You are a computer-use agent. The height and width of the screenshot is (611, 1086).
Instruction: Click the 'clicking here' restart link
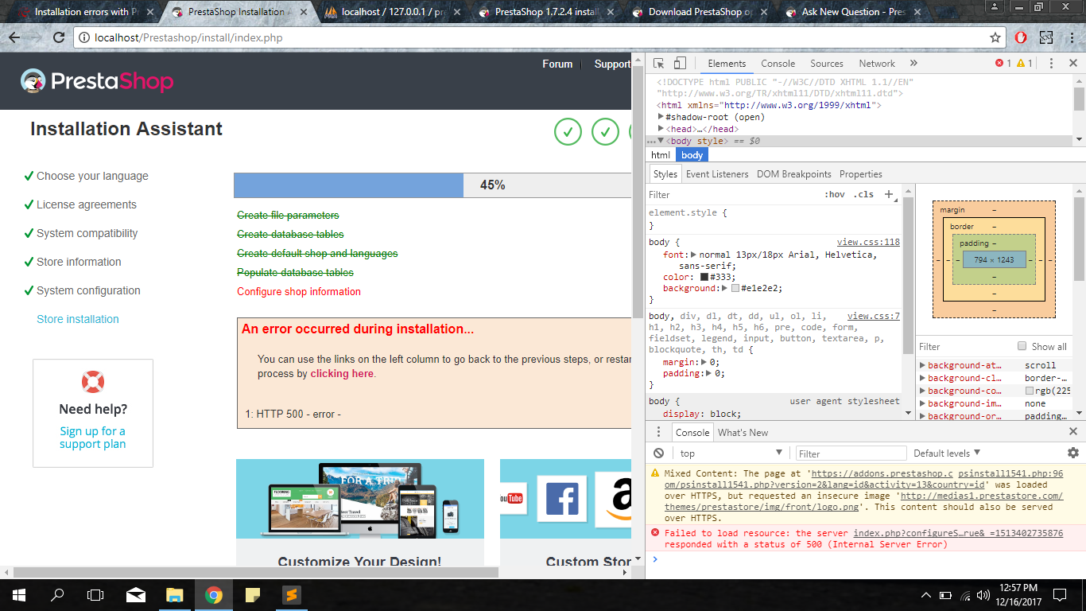pos(341,373)
